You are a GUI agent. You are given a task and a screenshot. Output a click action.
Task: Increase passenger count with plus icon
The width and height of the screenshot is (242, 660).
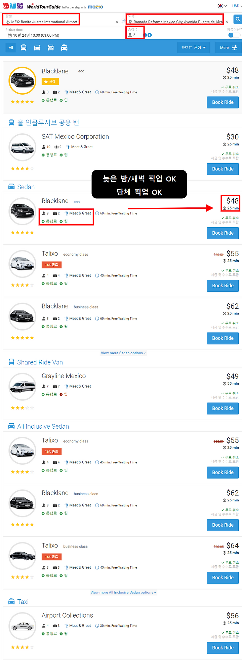click(x=150, y=35)
